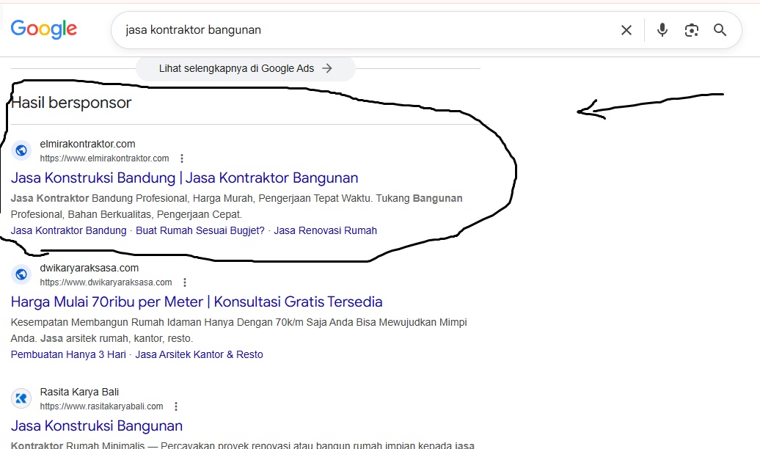
Task: Open 'Jasa Renovasi Rumah' sitelink
Action: click(325, 231)
